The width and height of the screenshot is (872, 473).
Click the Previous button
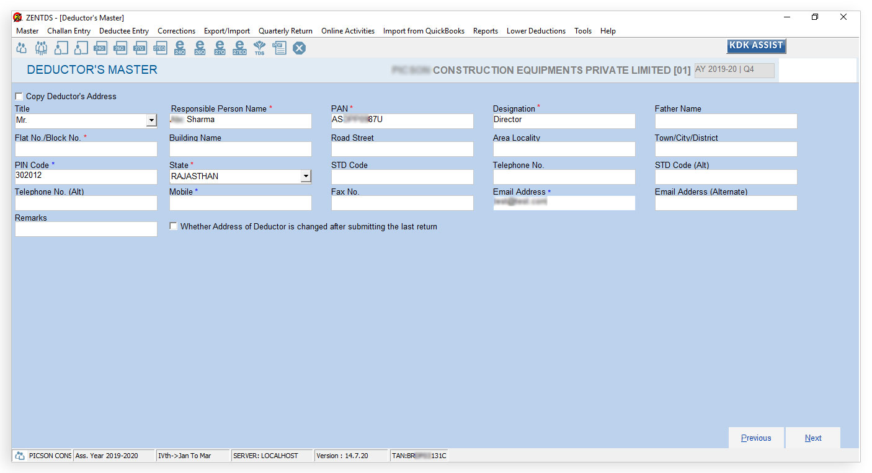pyautogui.click(x=756, y=438)
